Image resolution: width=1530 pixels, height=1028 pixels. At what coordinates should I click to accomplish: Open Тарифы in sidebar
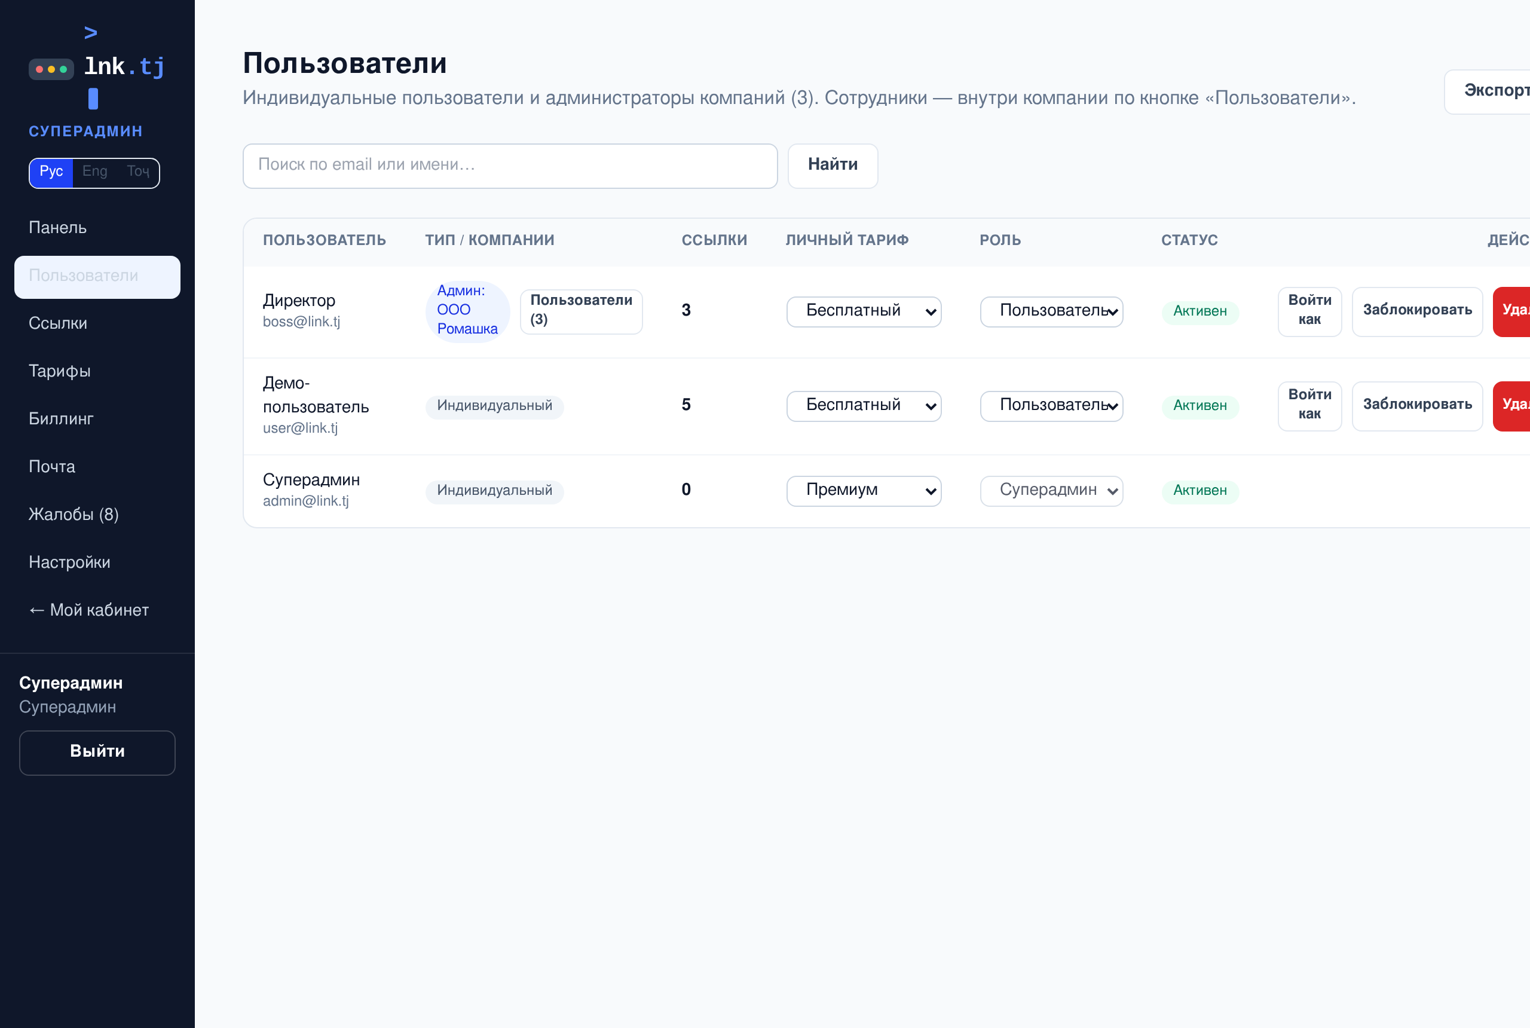[x=97, y=371]
